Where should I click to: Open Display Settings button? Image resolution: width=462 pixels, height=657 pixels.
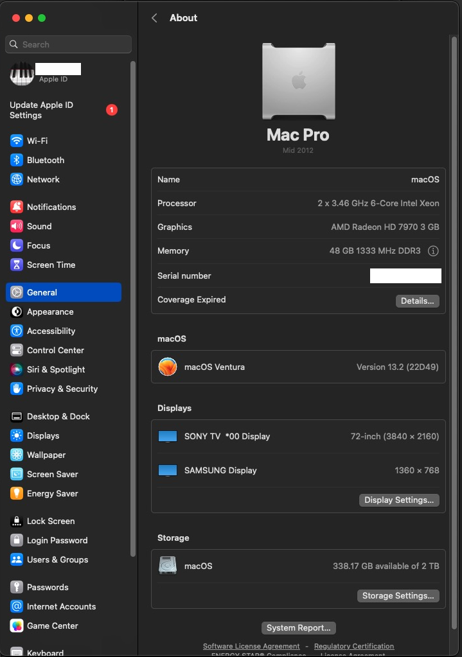tap(399, 500)
